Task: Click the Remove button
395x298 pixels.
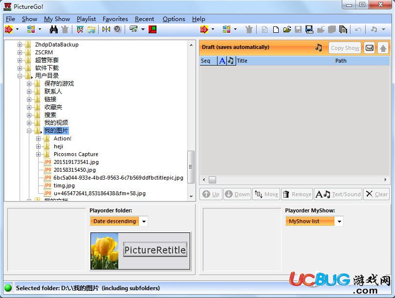Action: pos(297,194)
